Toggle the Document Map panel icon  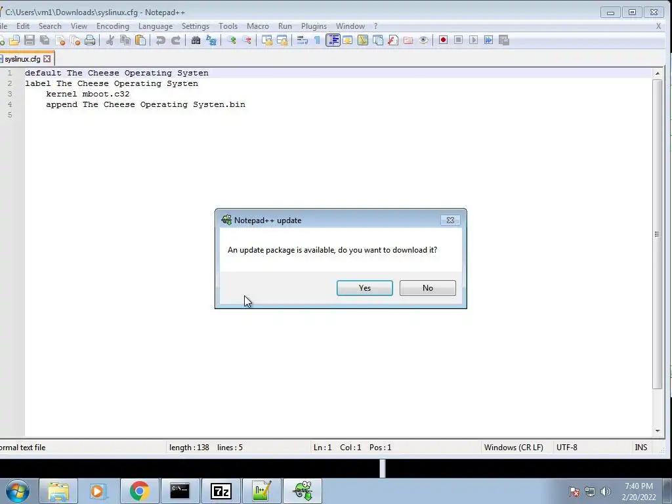362,40
